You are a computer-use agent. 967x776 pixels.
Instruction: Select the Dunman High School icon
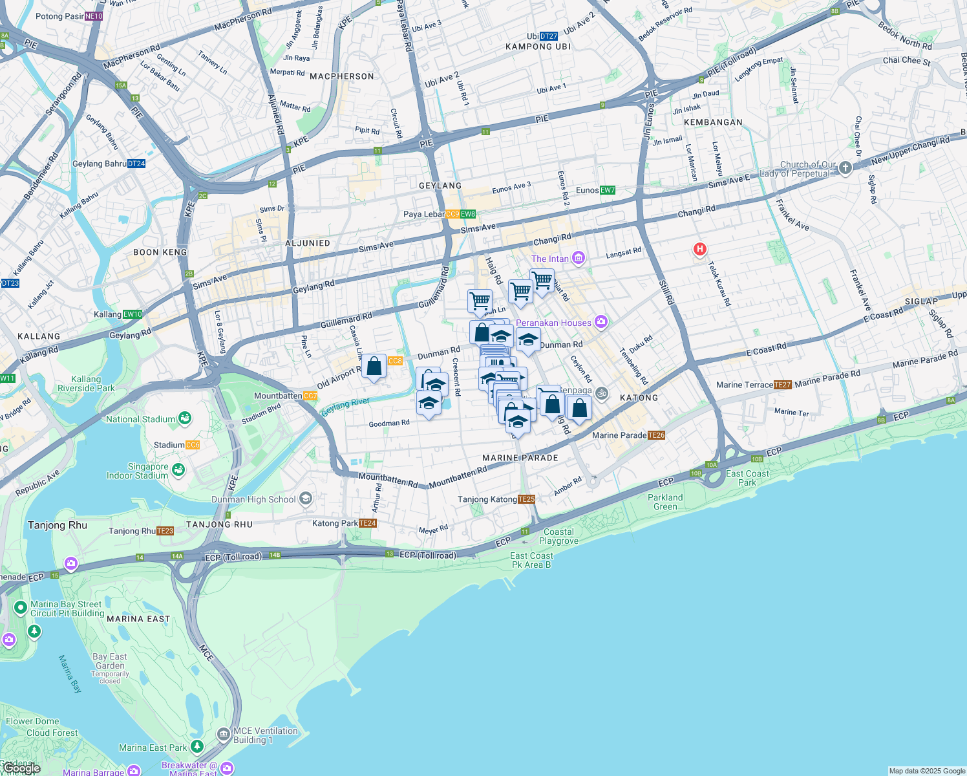306,499
